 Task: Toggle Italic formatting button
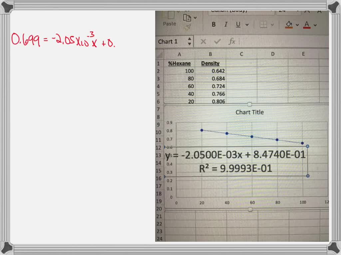click(226, 25)
